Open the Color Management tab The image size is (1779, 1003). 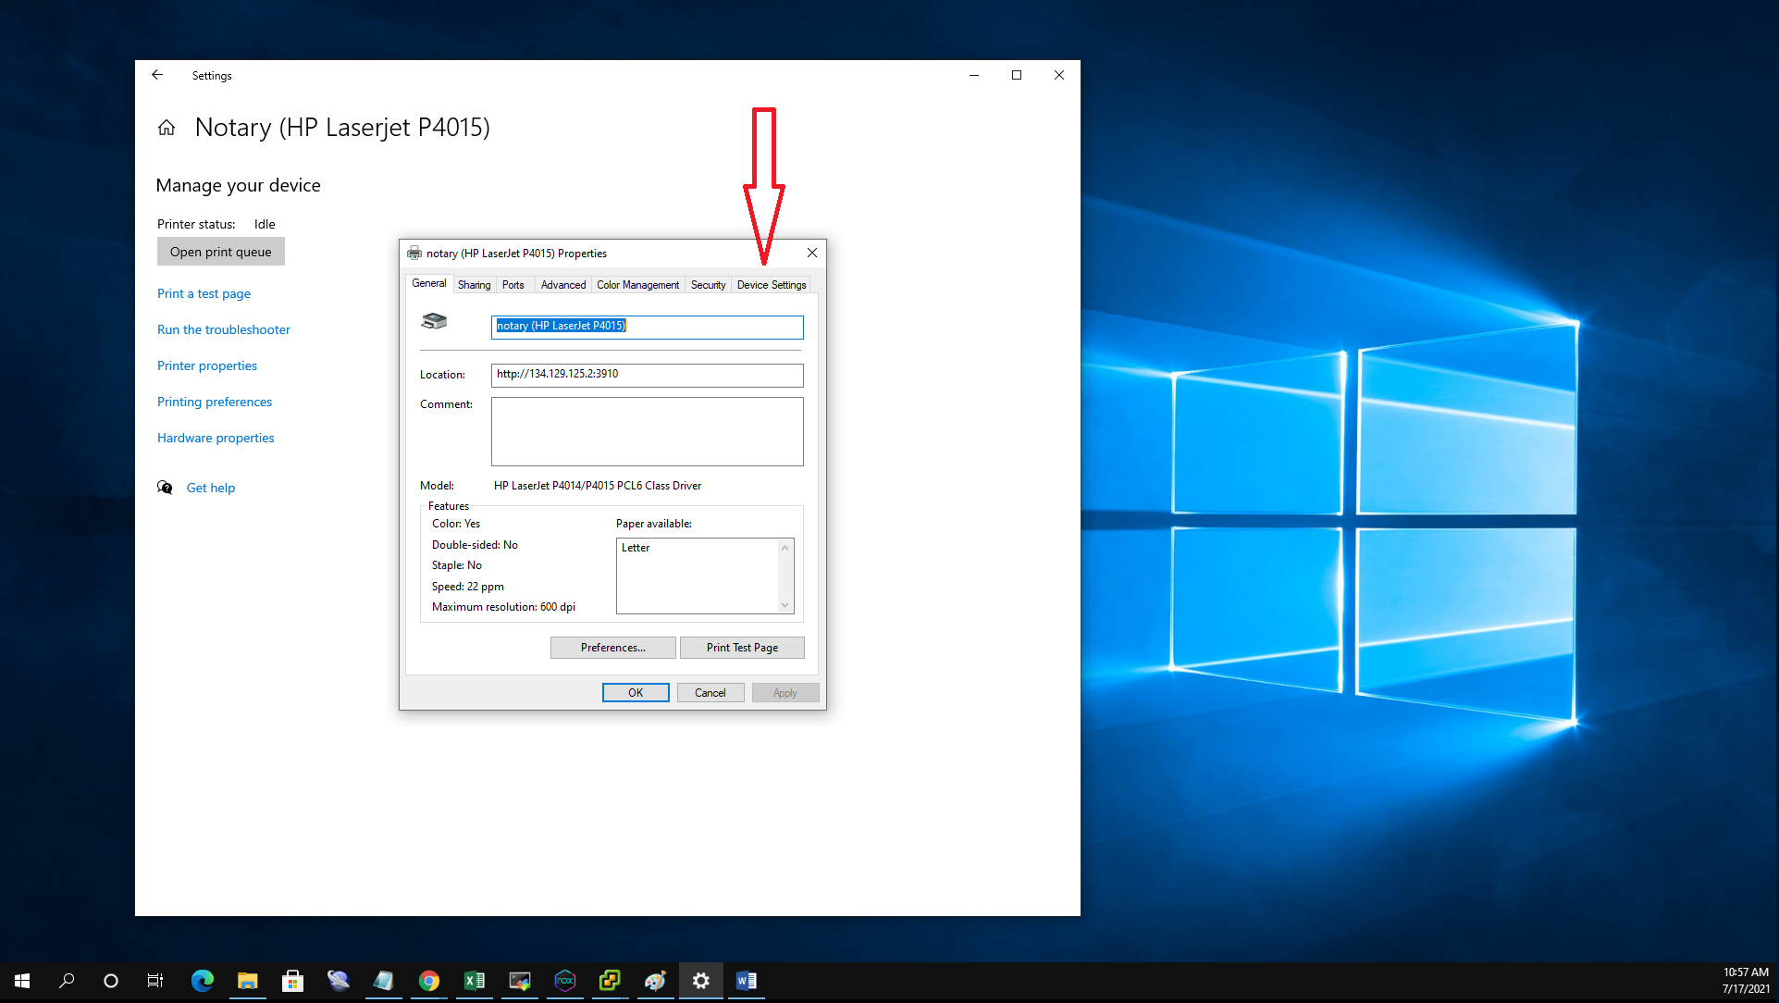(637, 285)
